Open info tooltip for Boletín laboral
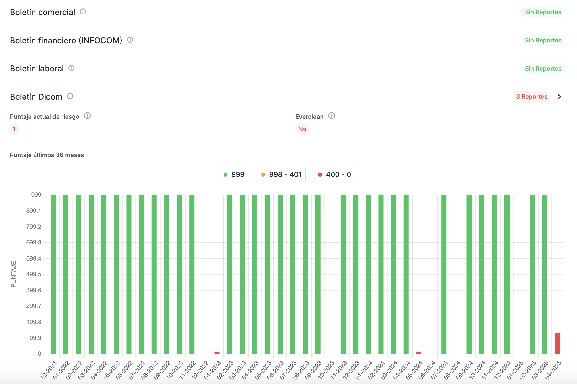This screenshot has height=384, width=577. click(x=72, y=68)
